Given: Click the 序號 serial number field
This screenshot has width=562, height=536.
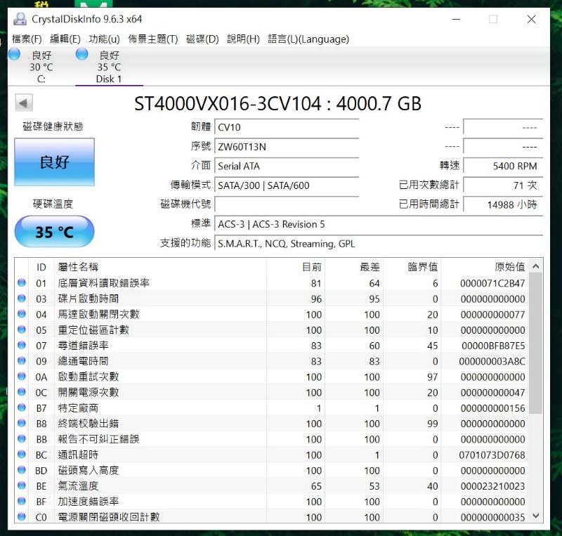Looking at the screenshot, I should 286,147.
